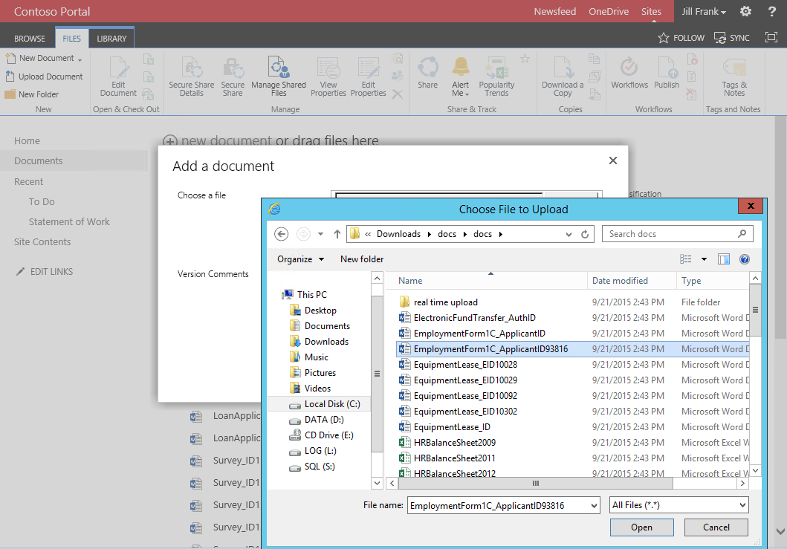Open OneDrive in the top navigation
787x549 pixels.
(x=609, y=11)
